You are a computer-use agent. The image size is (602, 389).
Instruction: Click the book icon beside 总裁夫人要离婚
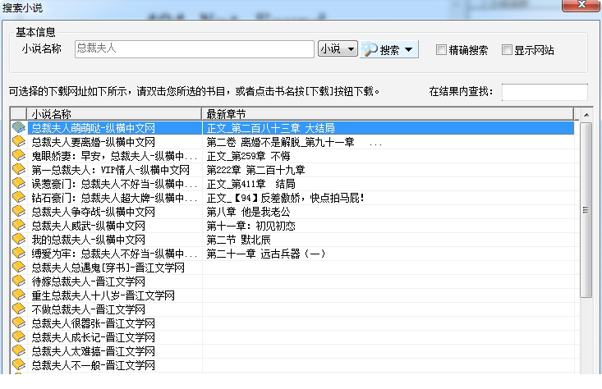click(18, 141)
